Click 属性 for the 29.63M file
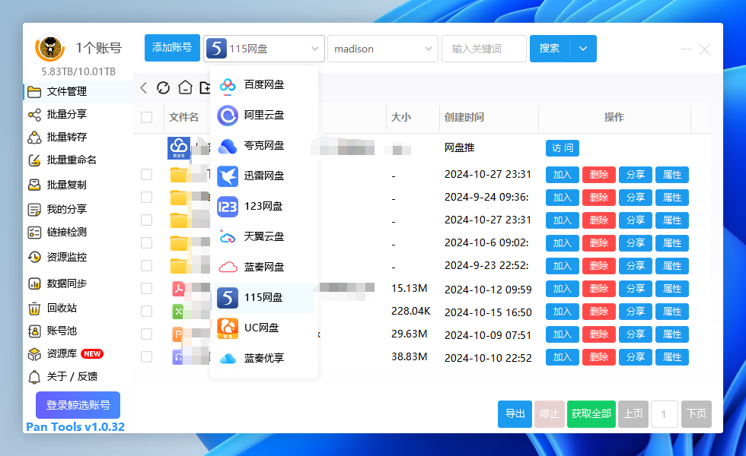 [x=672, y=334]
